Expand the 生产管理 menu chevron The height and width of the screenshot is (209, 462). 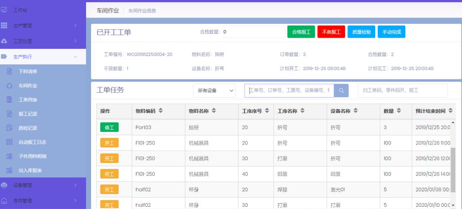pos(75,25)
